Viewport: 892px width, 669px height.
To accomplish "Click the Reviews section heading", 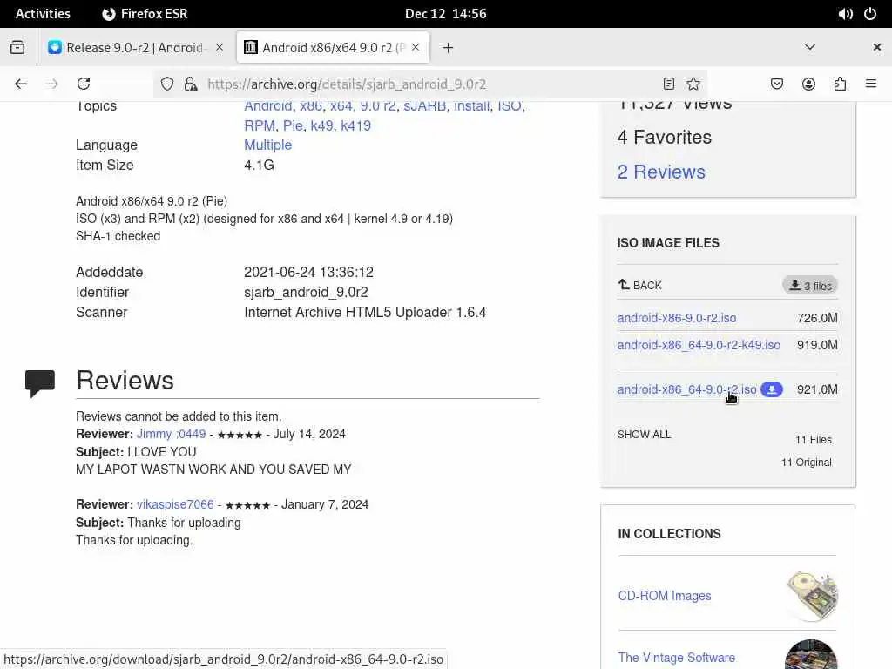I will pyautogui.click(x=125, y=381).
